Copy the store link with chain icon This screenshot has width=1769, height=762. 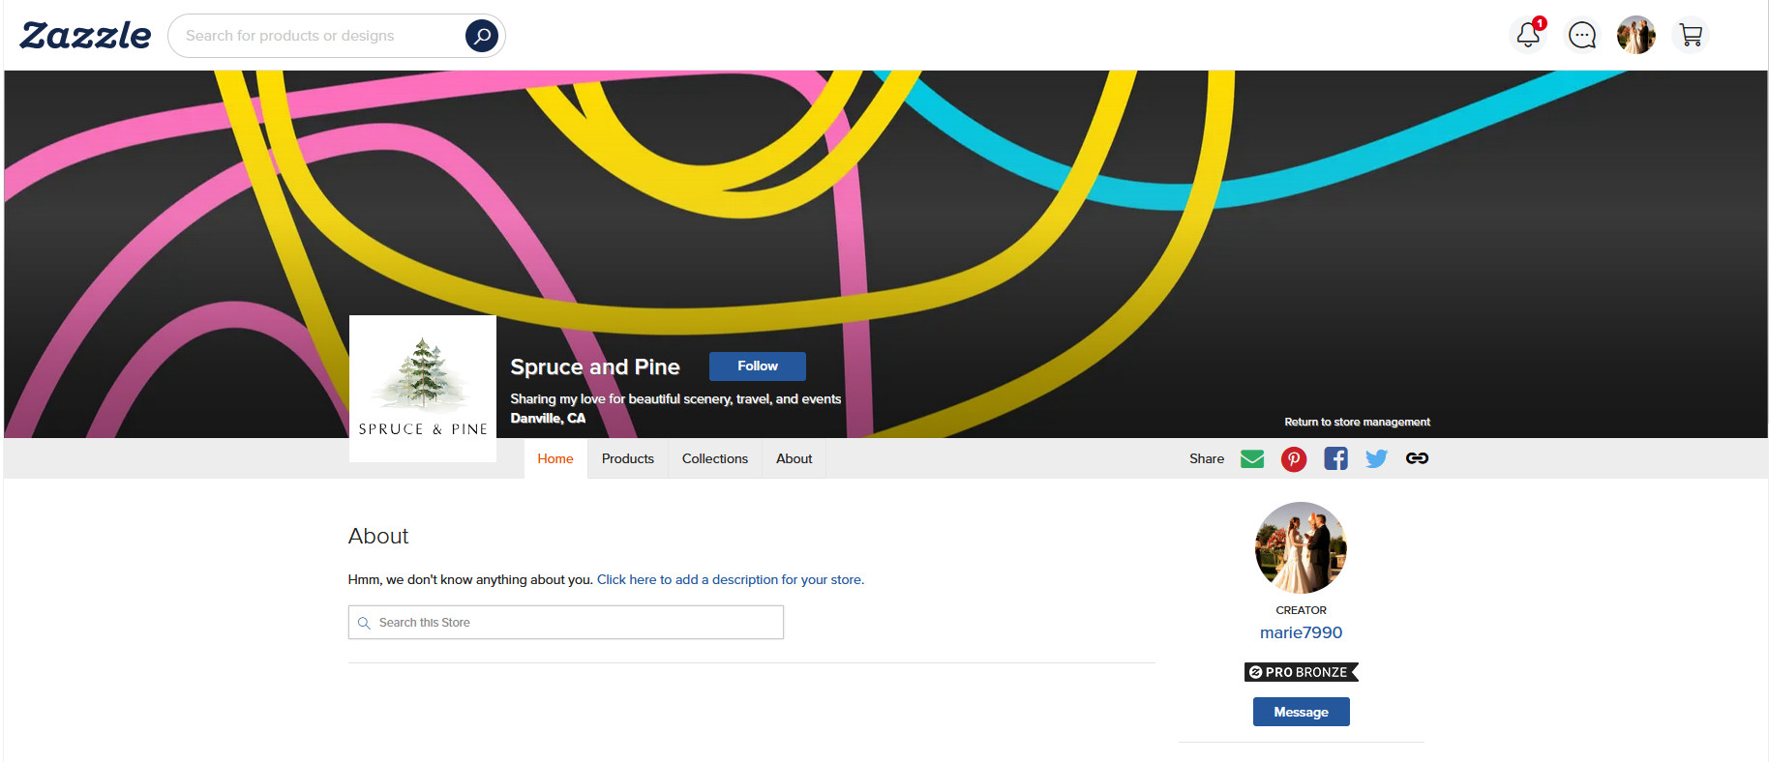(x=1417, y=458)
